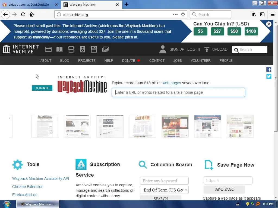278x208 pixels.
Task: Share page on Facebook
Action: click(269, 69)
